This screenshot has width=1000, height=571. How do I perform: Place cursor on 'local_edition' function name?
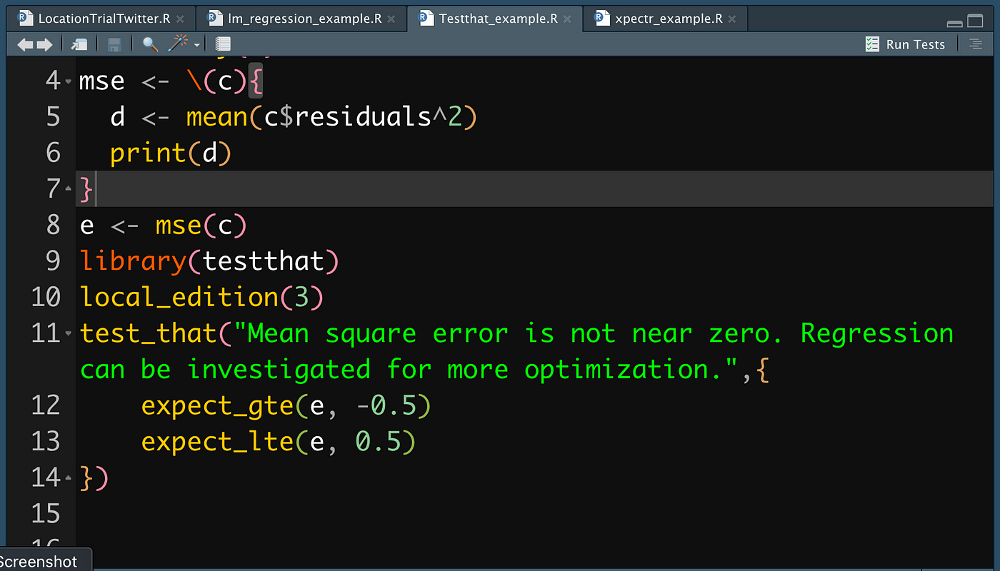coord(179,297)
